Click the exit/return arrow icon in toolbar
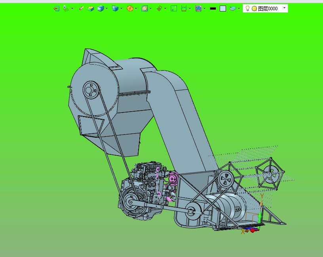Screen dimensions: 323x257 pos(56,8)
